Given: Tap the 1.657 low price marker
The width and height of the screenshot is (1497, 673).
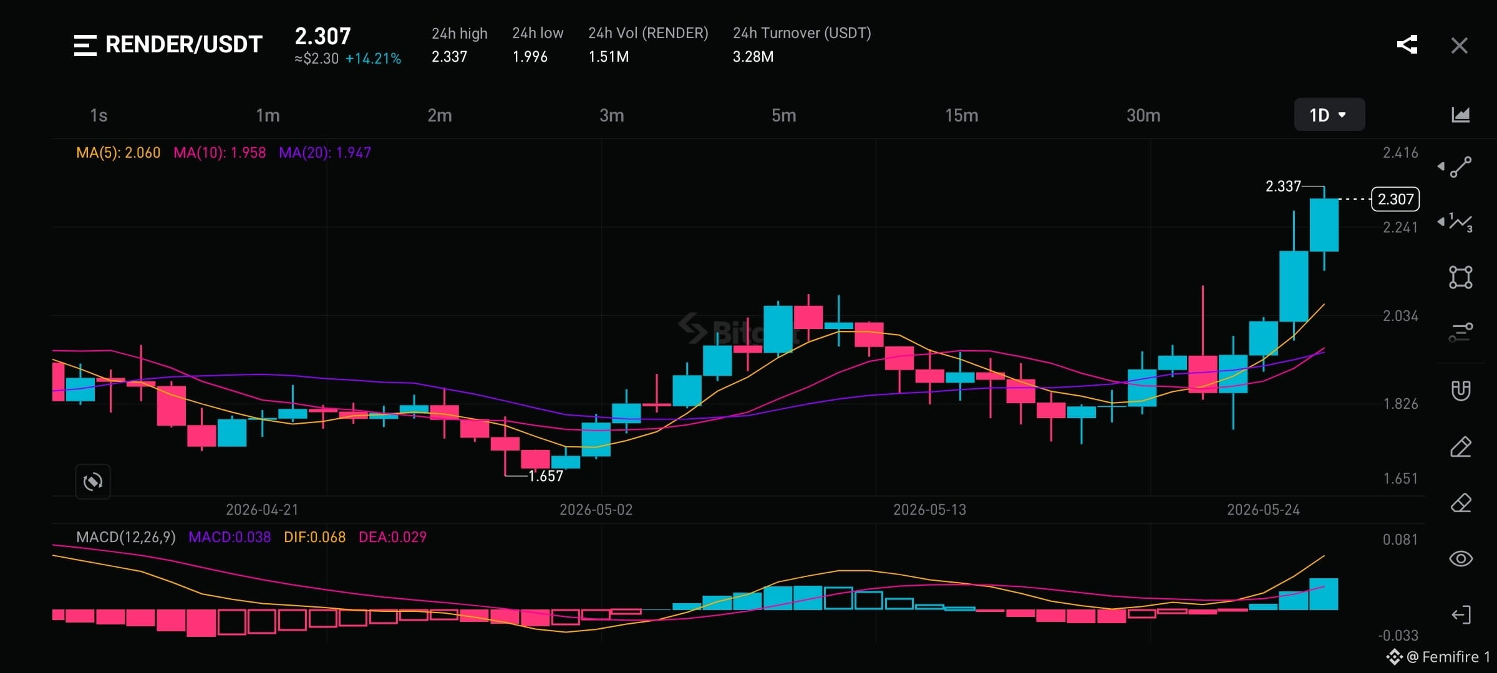Looking at the screenshot, I should 546,476.
